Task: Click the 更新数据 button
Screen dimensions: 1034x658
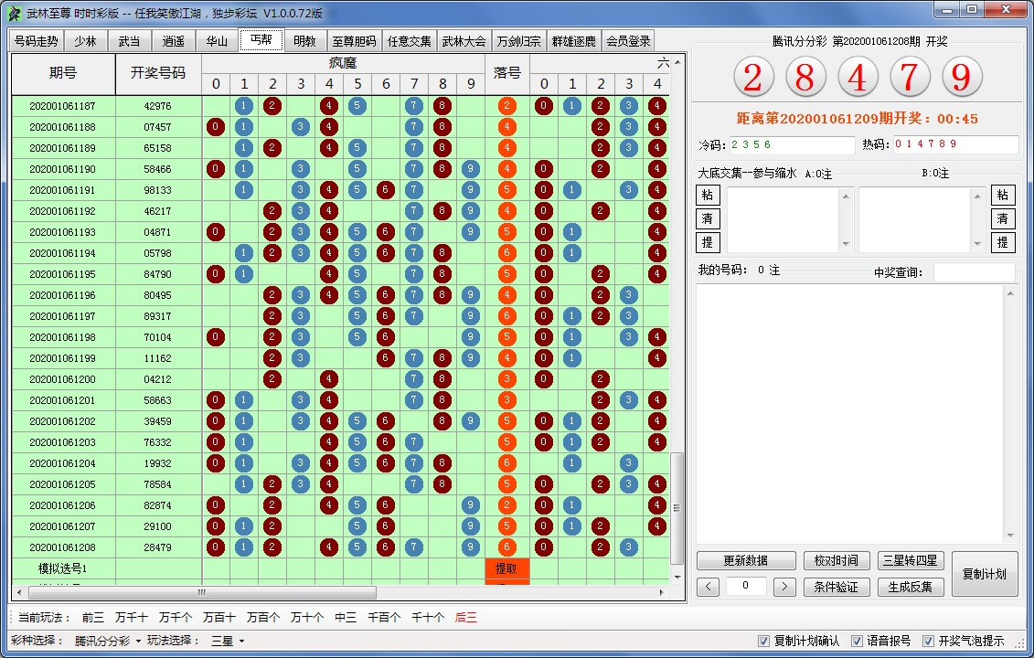Action: click(745, 560)
